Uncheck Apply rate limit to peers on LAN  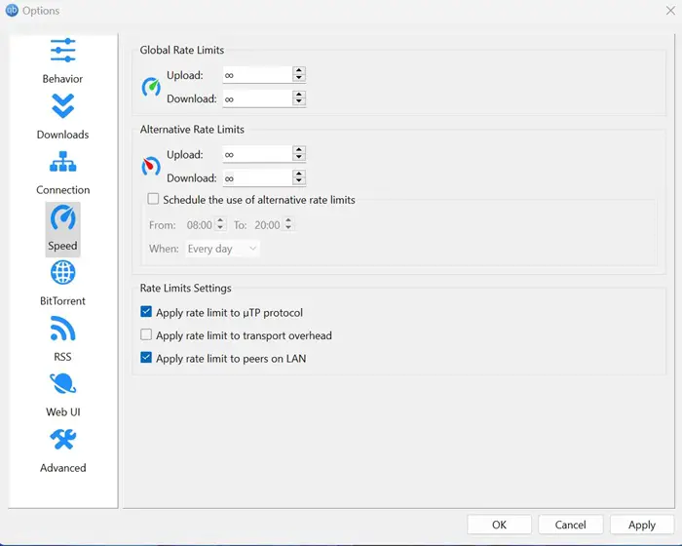click(146, 358)
